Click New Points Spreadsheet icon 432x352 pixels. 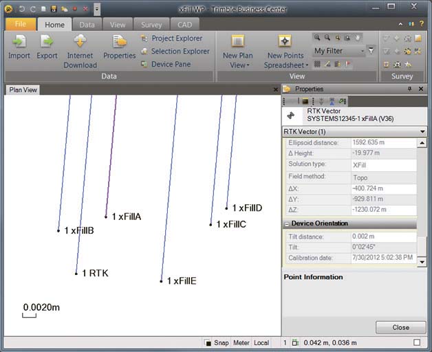(x=285, y=41)
